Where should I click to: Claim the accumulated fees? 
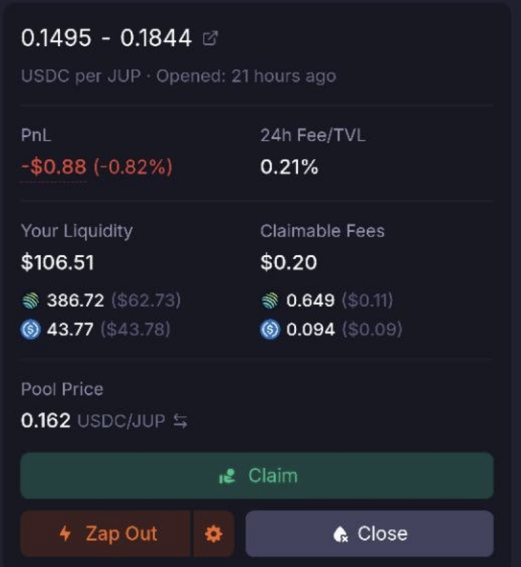257,475
